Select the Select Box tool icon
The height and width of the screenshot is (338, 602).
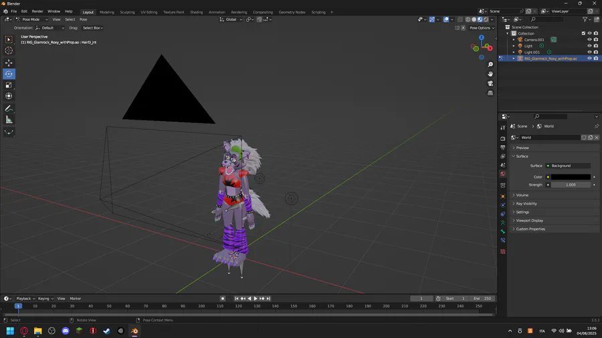click(x=9, y=39)
